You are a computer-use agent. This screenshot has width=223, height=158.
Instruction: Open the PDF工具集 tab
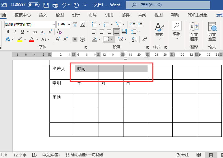pos(197,15)
